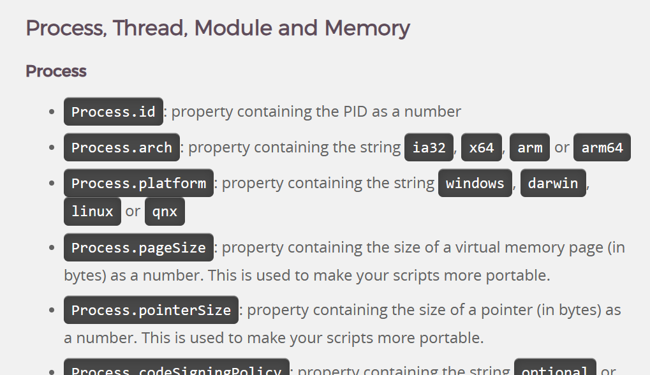Select the ia32 code badge
This screenshot has width=650, height=375.
click(429, 147)
